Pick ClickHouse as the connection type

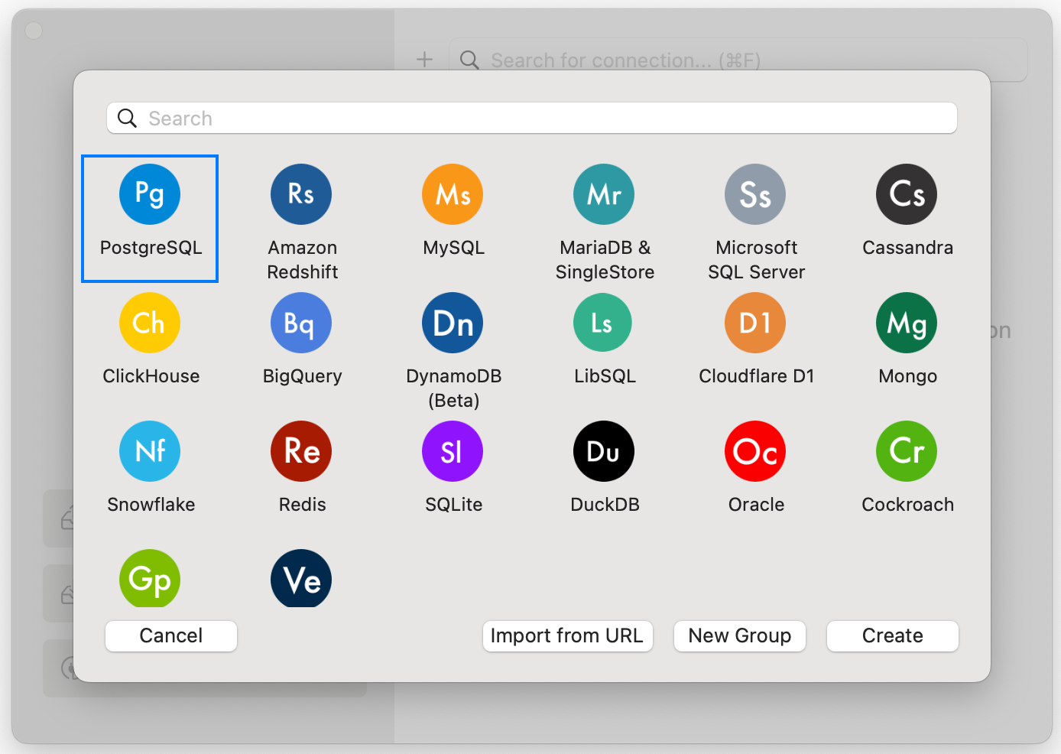pos(150,323)
